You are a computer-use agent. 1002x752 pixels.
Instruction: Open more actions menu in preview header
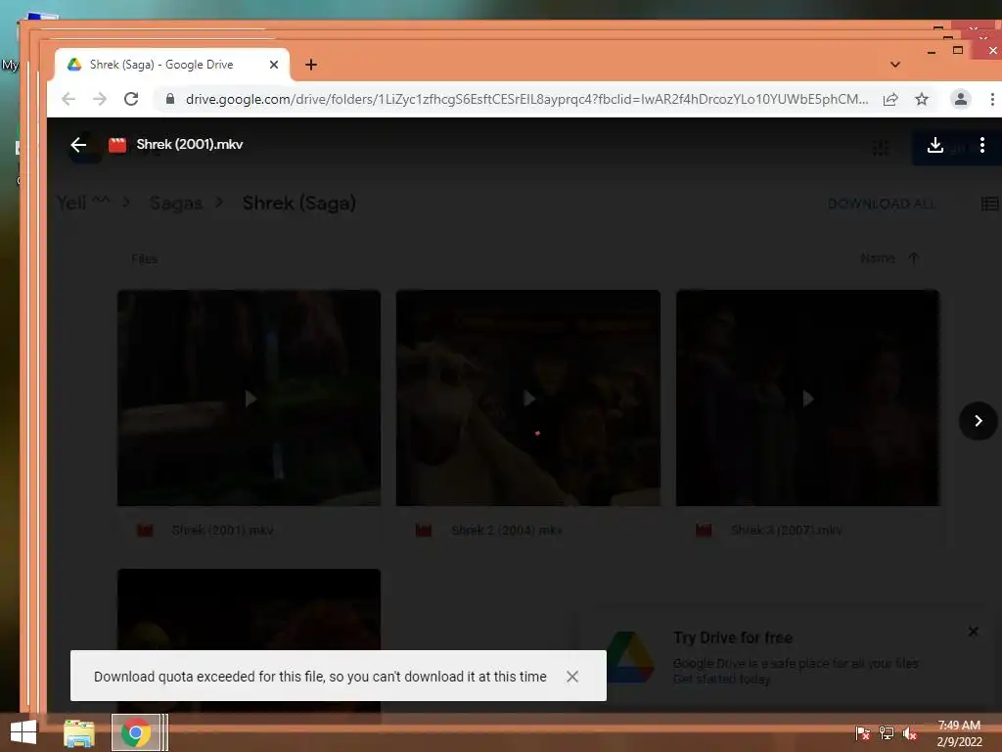[x=982, y=145]
